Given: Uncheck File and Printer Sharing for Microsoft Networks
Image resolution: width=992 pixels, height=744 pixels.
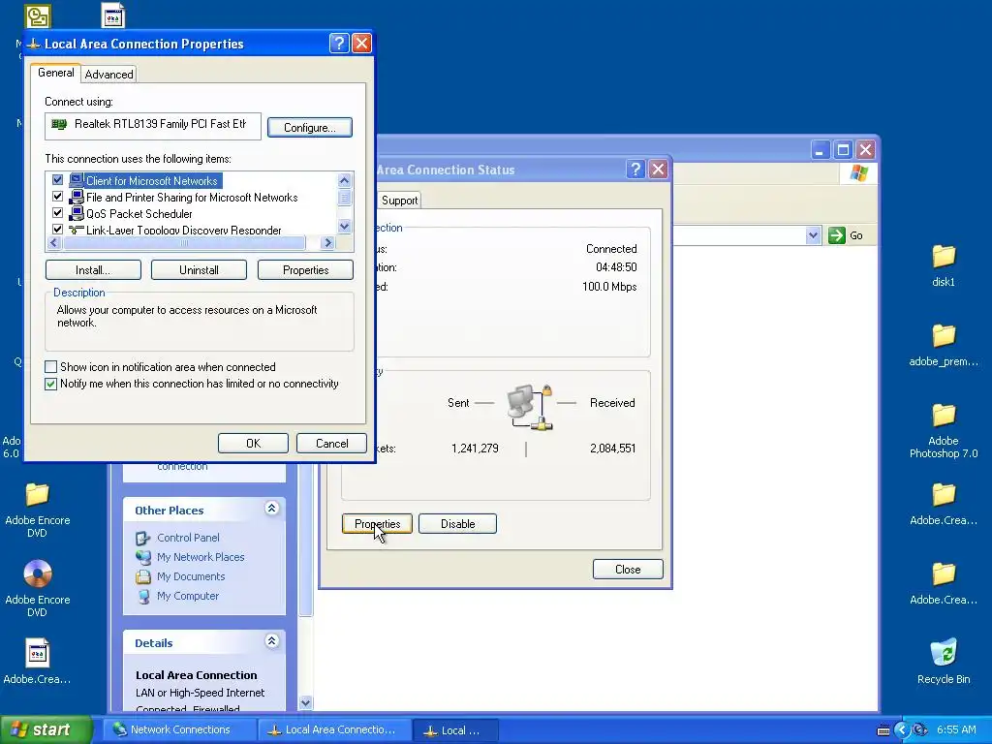Looking at the screenshot, I should coord(57,197).
